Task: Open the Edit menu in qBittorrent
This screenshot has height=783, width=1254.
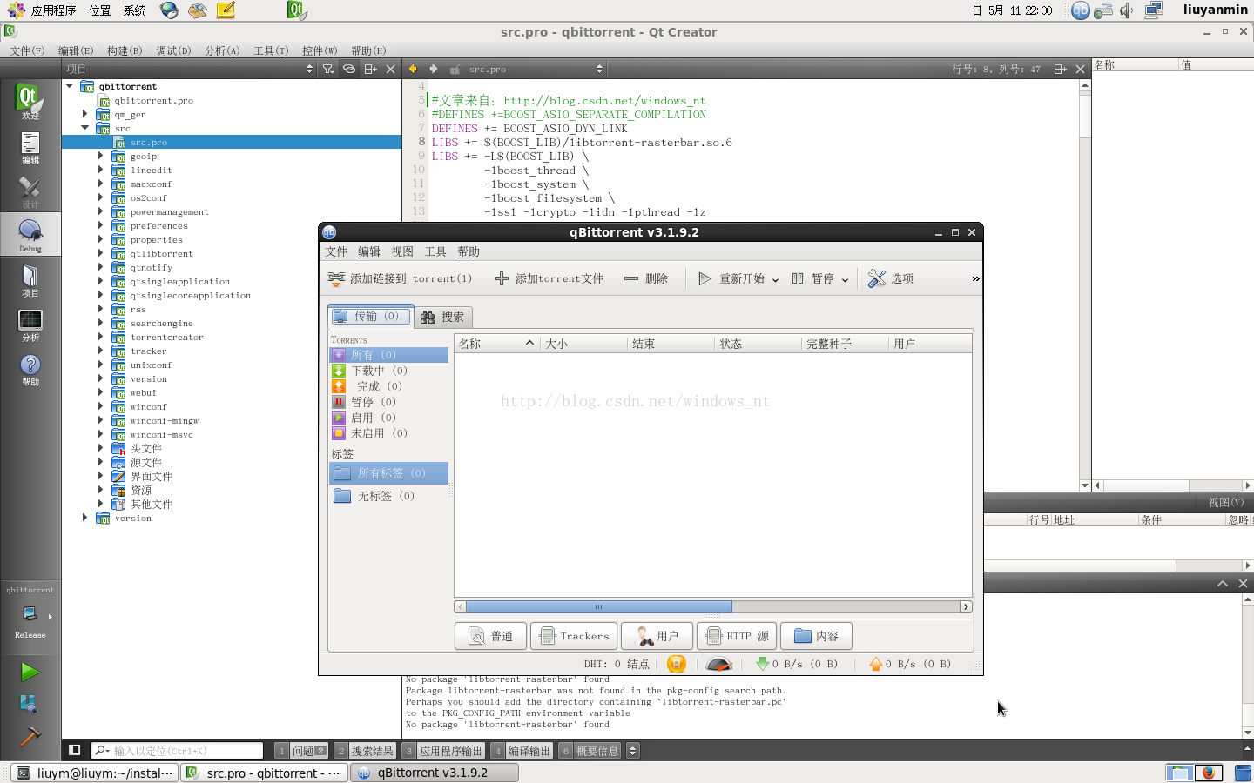Action: coord(369,251)
